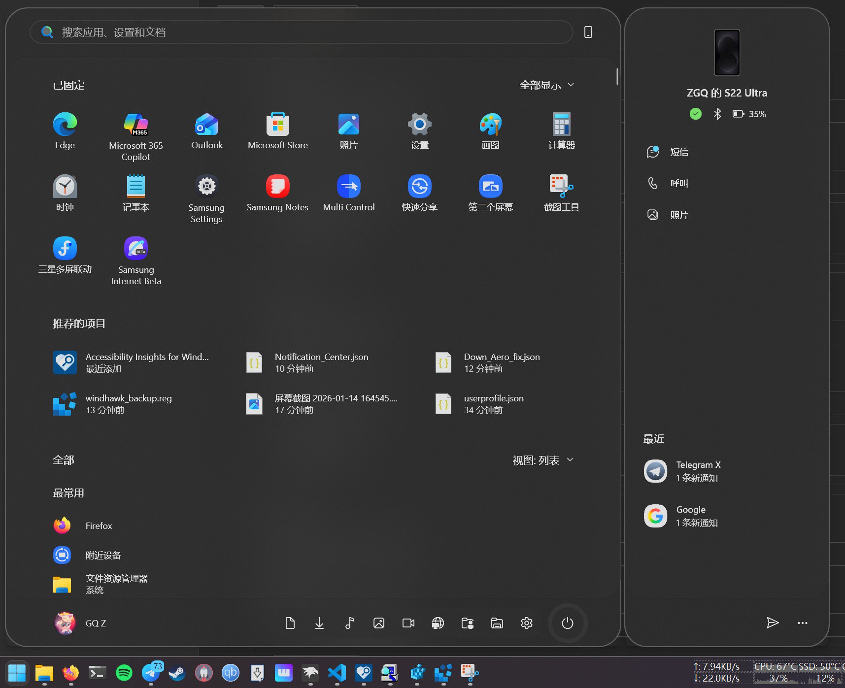Open Spotify from the taskbar

(x=124, y=672)
